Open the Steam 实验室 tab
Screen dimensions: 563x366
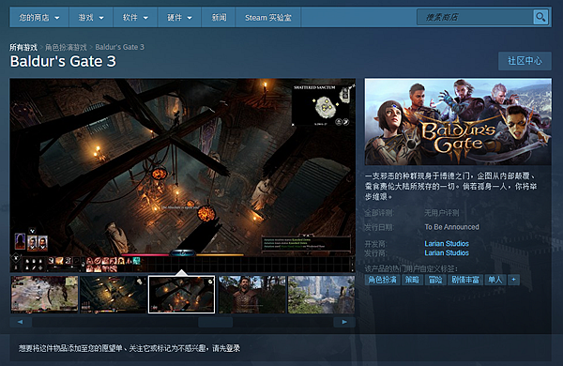tap(268, 17)
